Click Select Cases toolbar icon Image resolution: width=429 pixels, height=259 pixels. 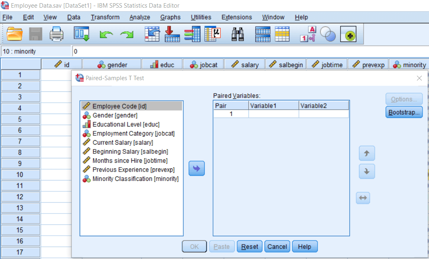coord(282,34)
